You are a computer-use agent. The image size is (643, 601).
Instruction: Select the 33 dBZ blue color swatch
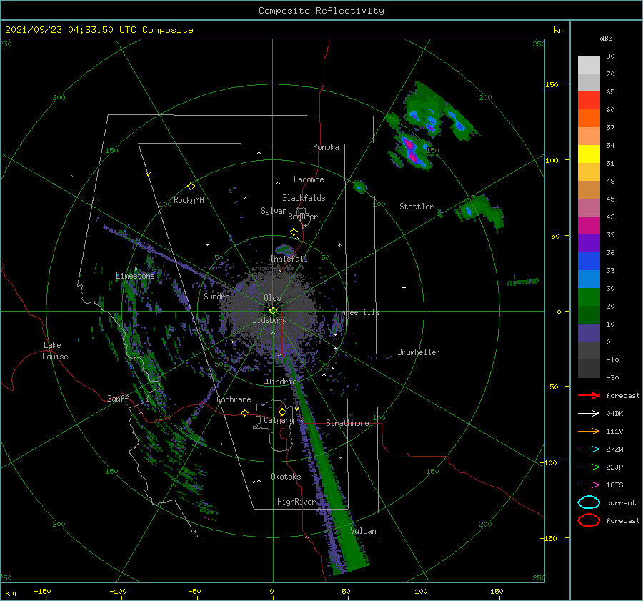589,262
